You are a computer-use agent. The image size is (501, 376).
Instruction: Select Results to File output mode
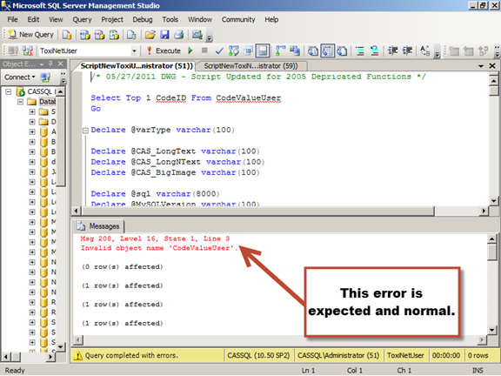pyautogui.click(x=342, y=50)
